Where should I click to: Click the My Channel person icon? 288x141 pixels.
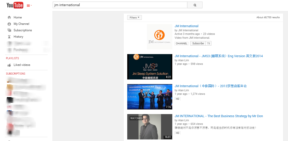(9, 24)
